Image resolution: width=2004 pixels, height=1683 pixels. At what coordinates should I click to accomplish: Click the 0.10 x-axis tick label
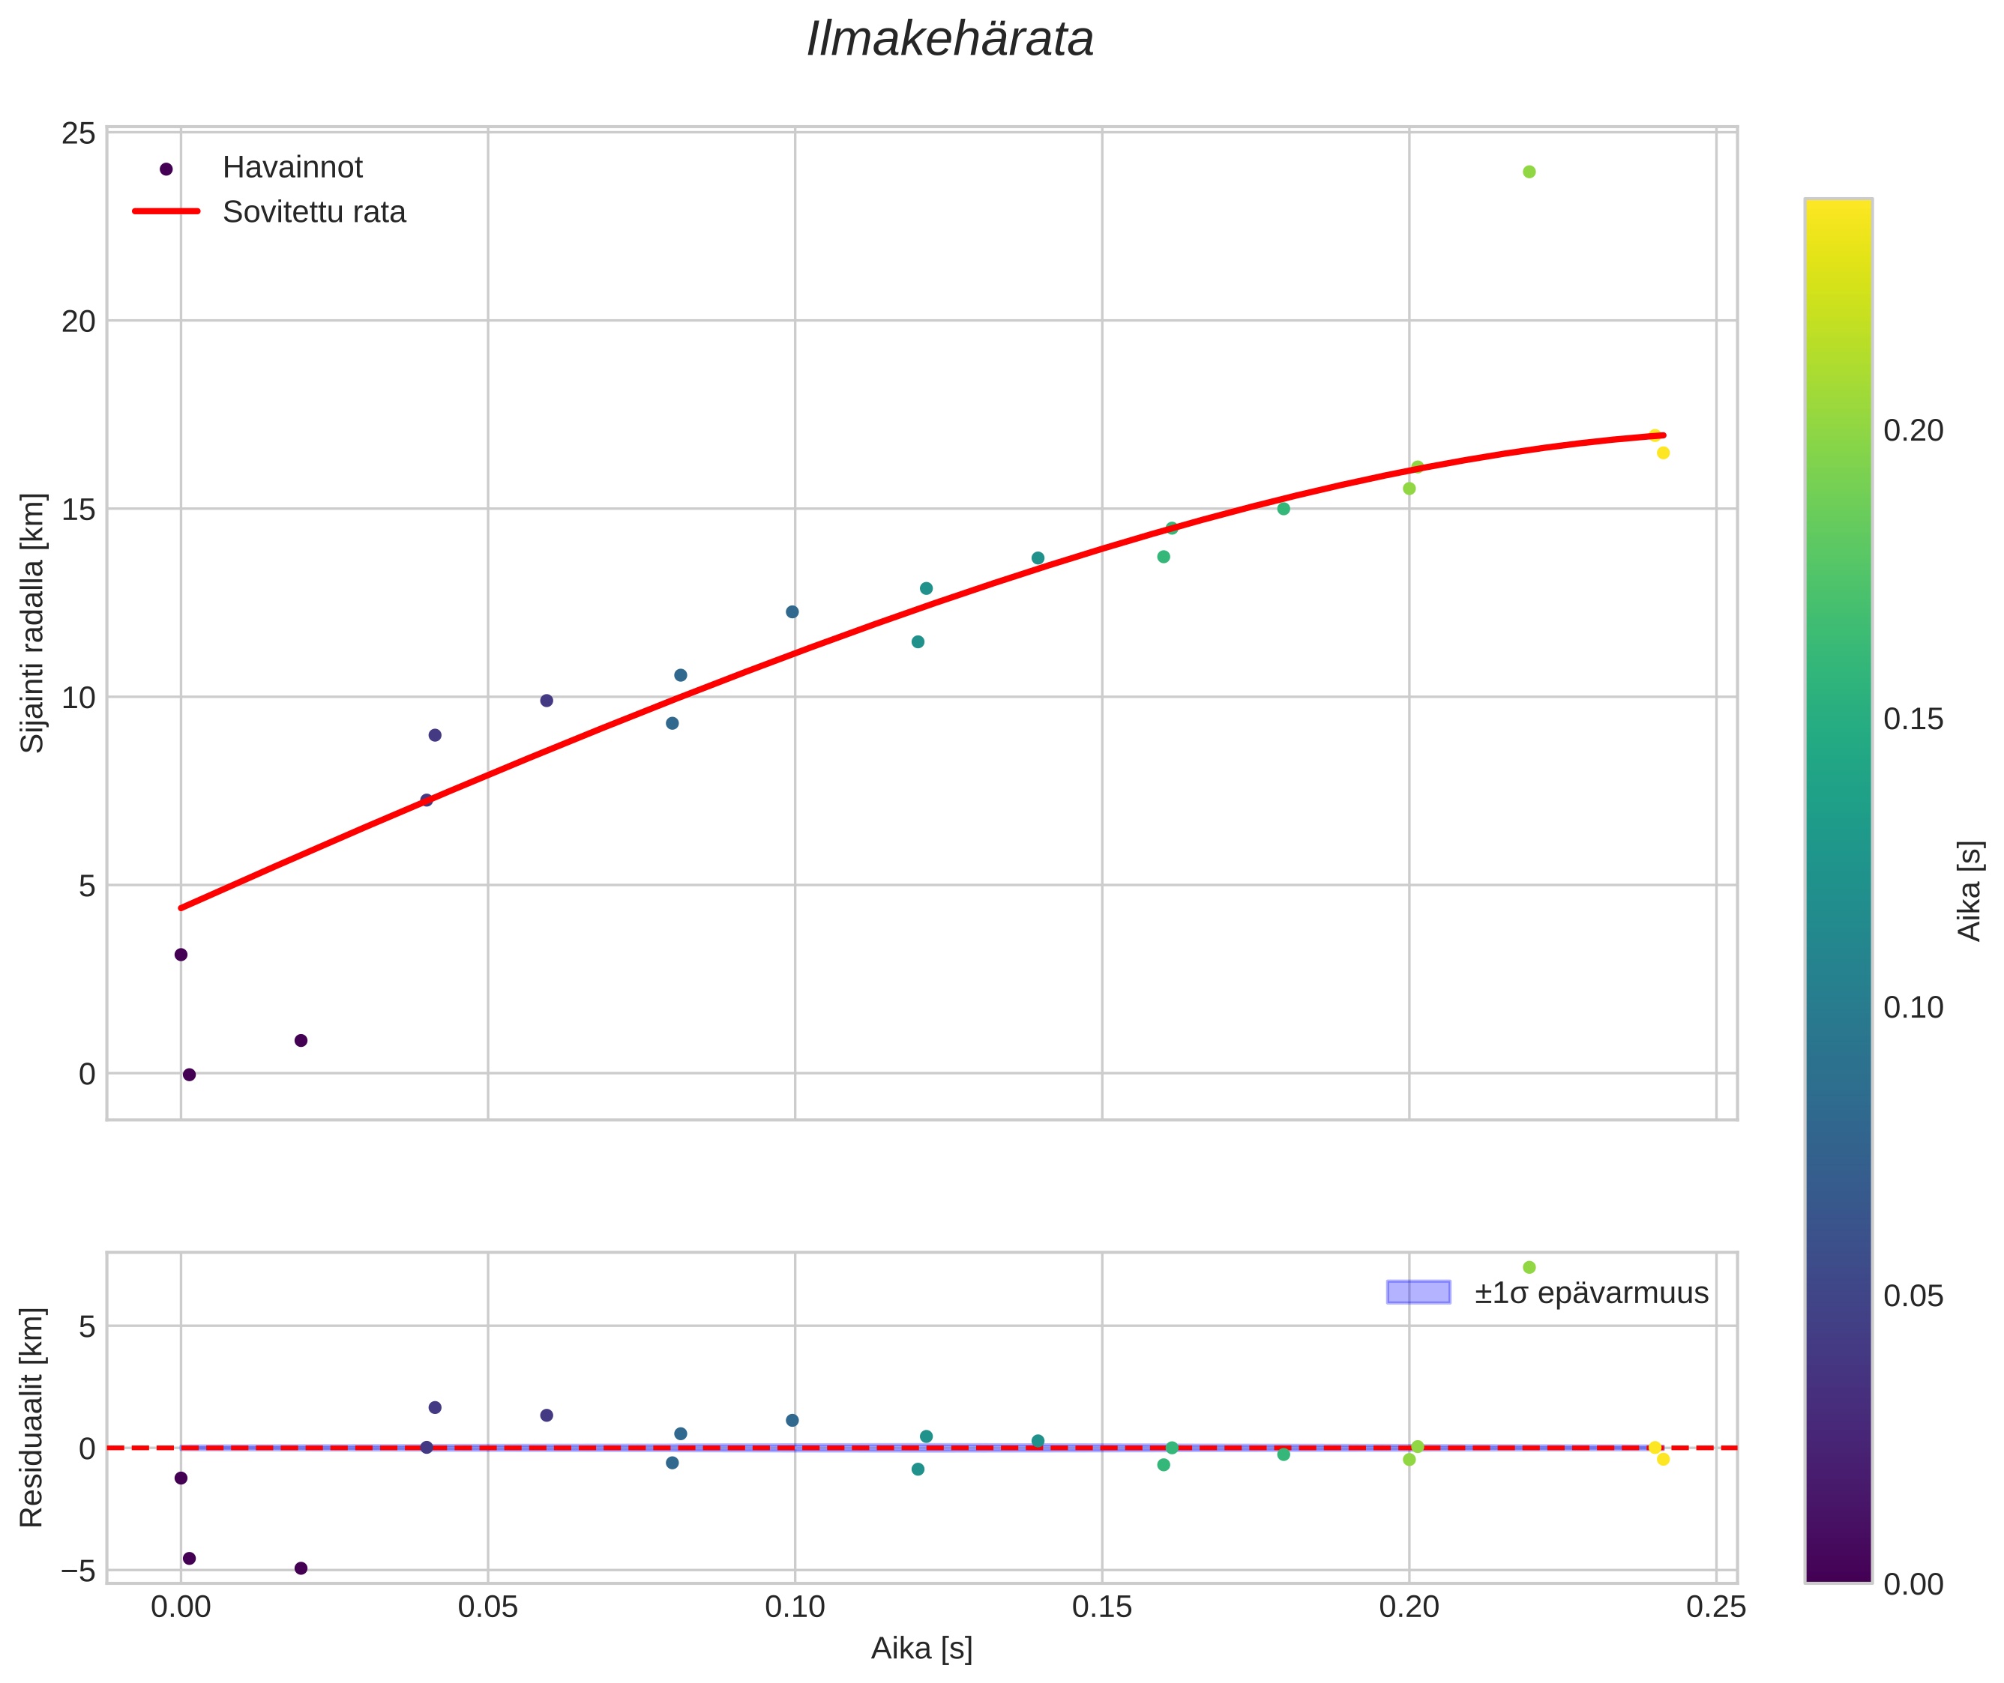click(x=795, y=1607)
